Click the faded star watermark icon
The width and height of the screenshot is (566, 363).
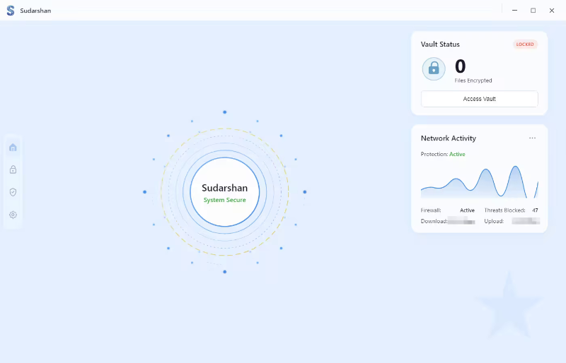tap(508, 304)
